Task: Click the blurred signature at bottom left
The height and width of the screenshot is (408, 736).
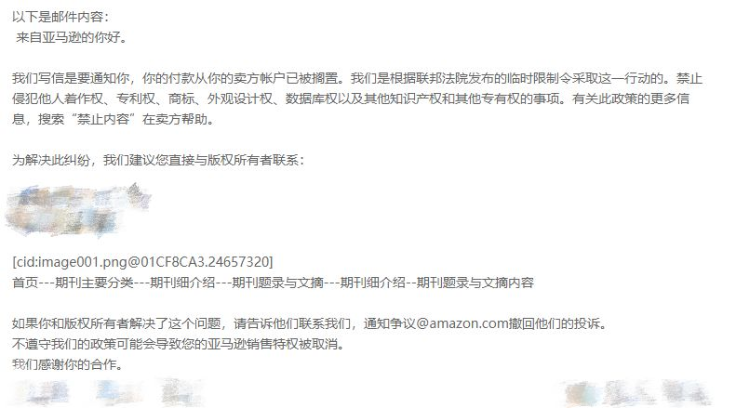Action: tap(108, 391)
